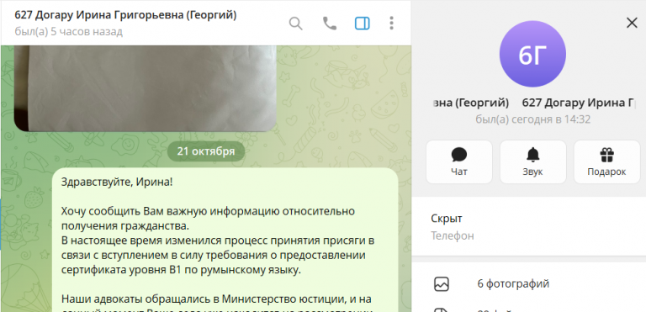
Task: Click the status был(а) 5 часов назад
Action: 68,32
